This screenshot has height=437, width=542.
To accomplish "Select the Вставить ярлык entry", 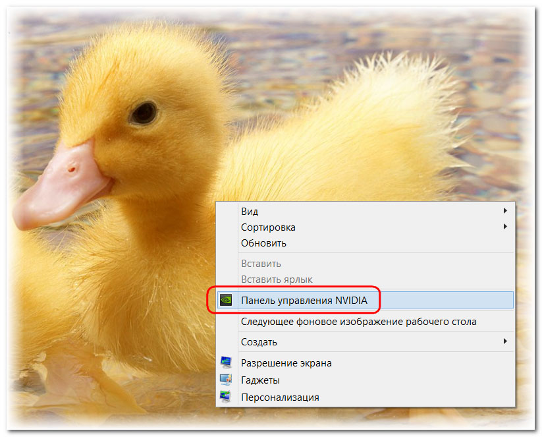I will click(x=366, y=279).
